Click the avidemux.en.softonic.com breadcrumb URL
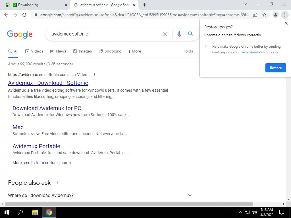The width and height of the screenshot is (291, 218). click(47, 75)
